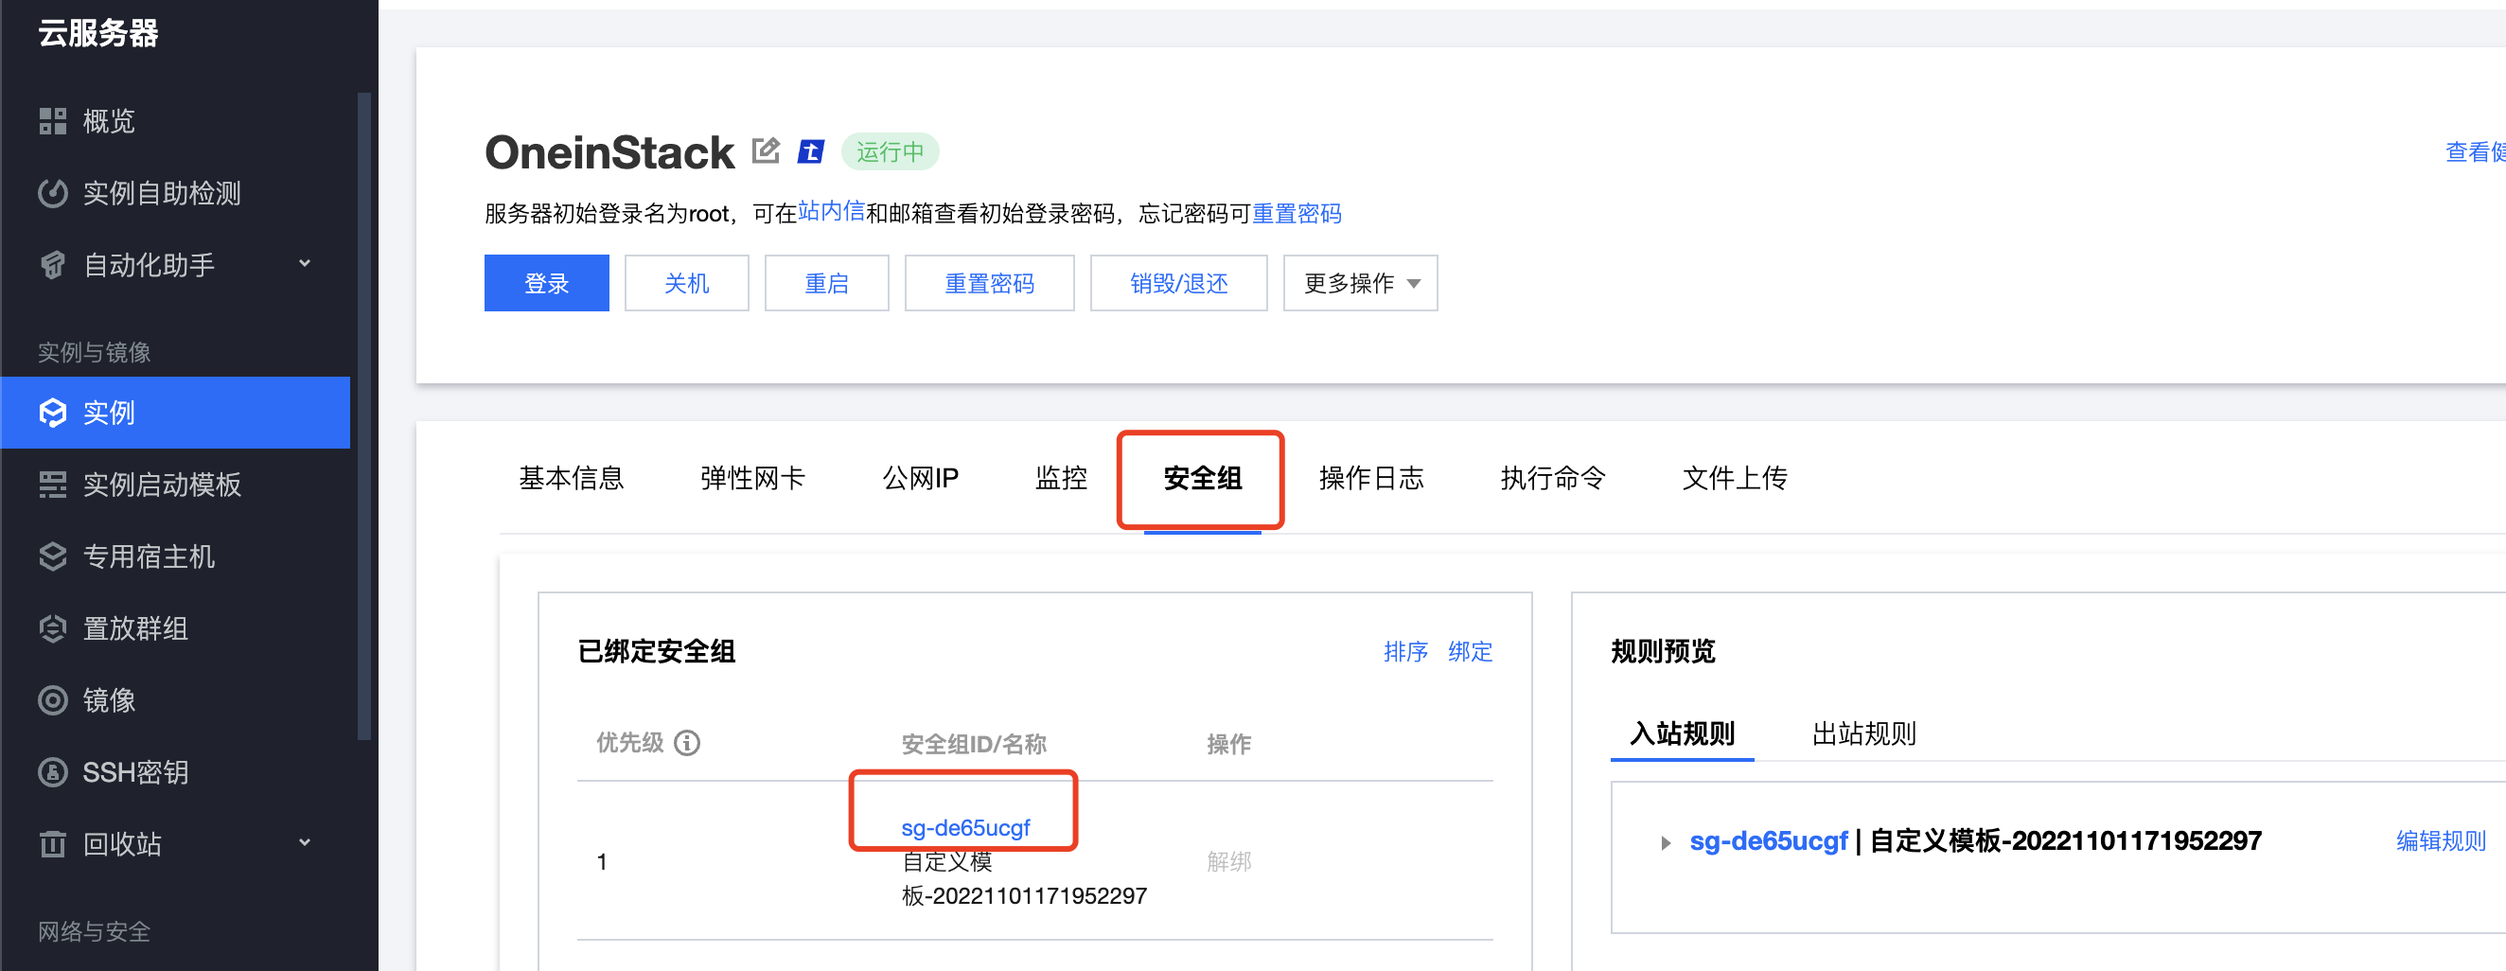Click the 镜像 disc icon in sidebar
The width and height of the screenshot is (2506, 971).
pos(53,700)
